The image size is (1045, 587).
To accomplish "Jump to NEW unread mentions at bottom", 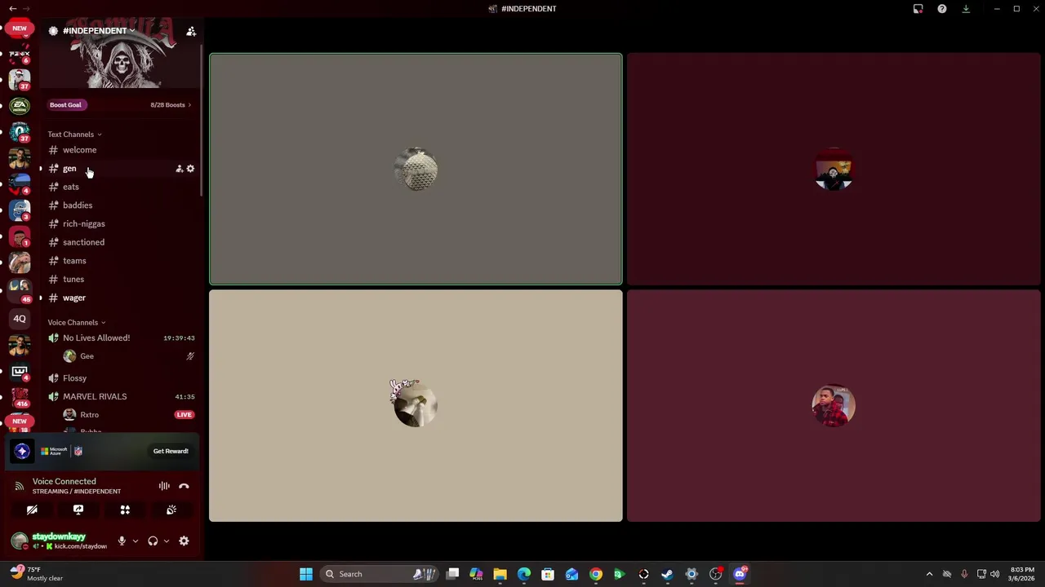I will [x=20, y=421].
